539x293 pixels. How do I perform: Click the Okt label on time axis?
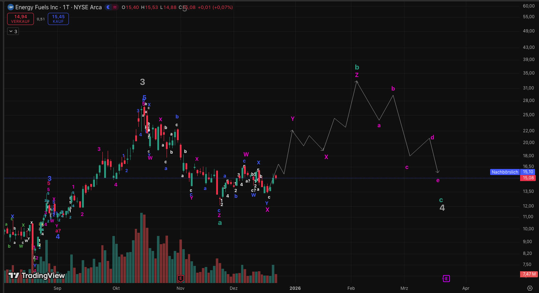(116, 288)
